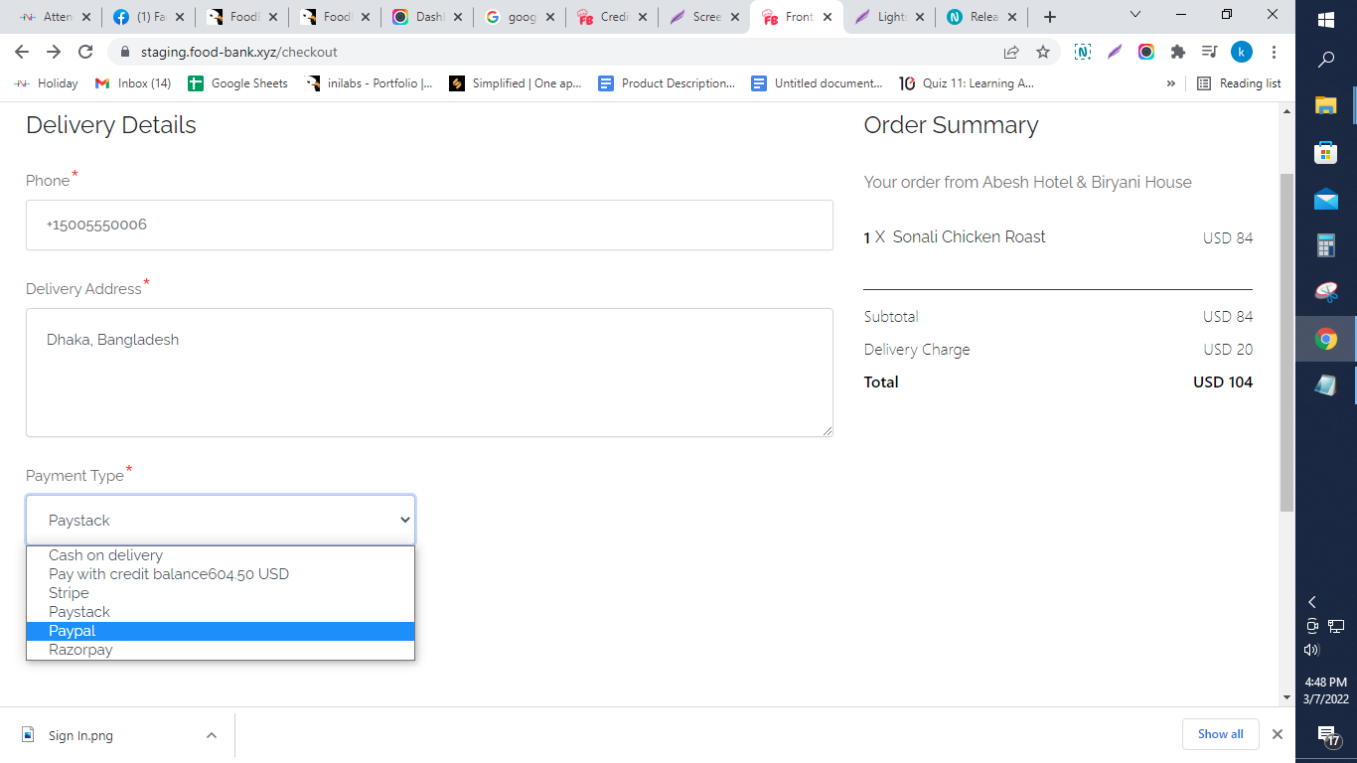Image resolution: width=1357 pixels, height=763 pixels.
Task: Open Microsoft Store from taskbar
Action: tap(1325, 152)
